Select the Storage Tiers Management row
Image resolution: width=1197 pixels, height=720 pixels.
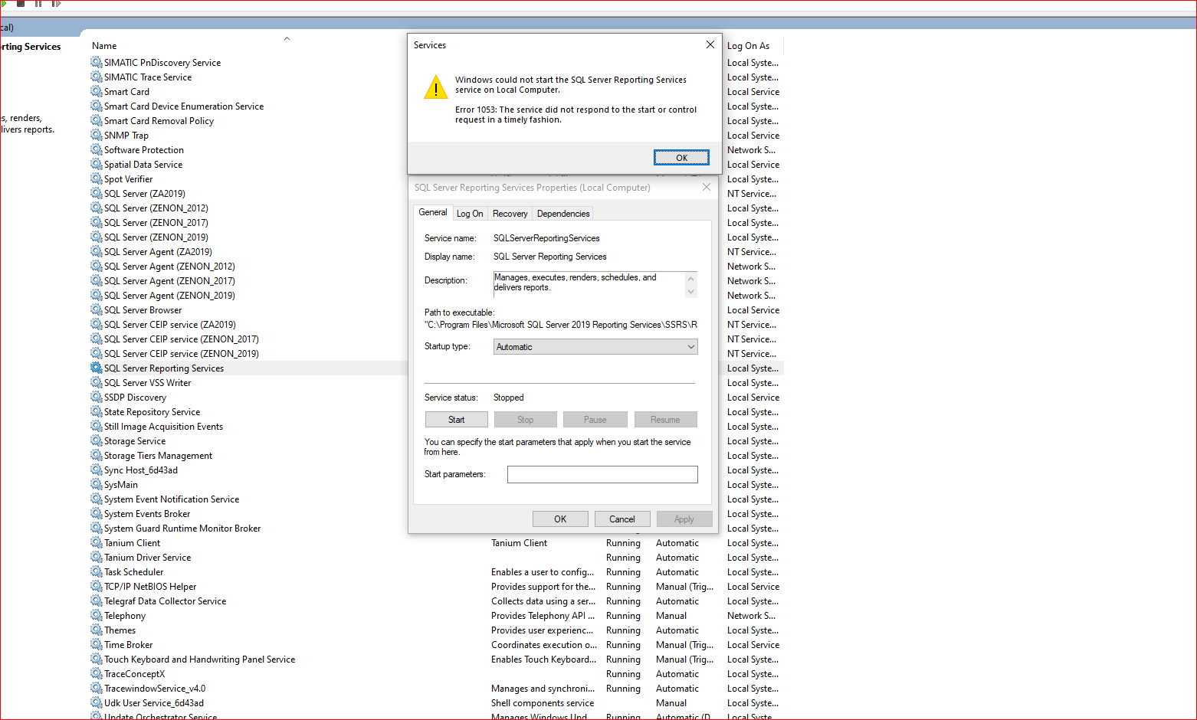pyautogui.click(x=158, y=455)
